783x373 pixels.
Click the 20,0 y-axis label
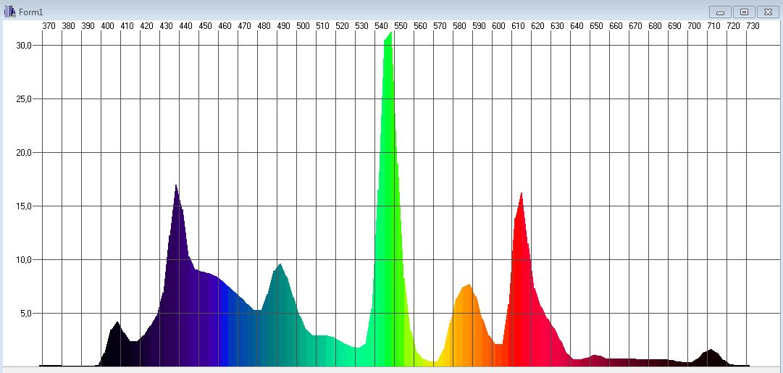(x=23, y=152)
